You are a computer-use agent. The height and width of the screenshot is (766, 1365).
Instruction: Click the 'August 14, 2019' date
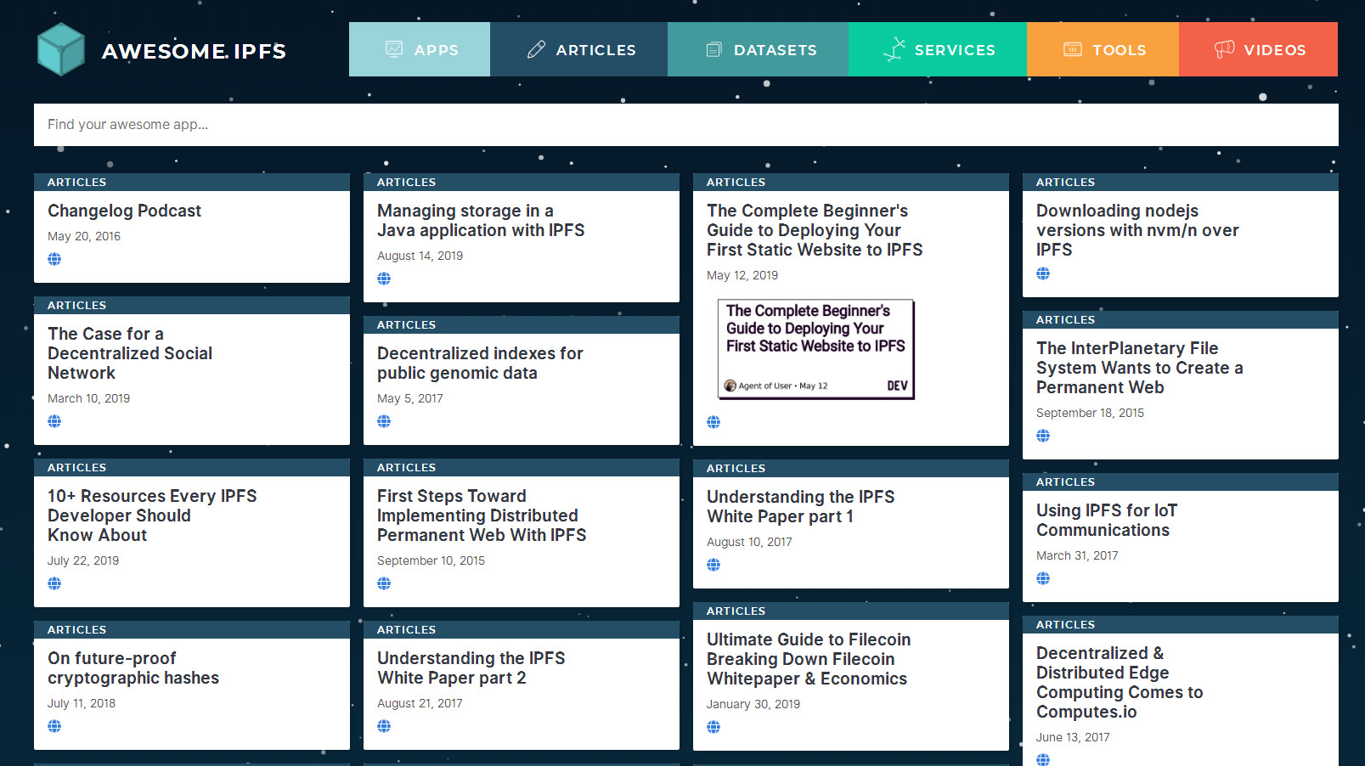(x=420, y=256)
